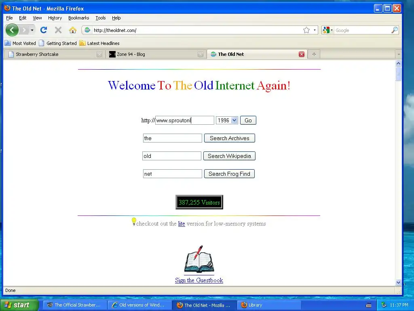Go to the Home page icon
This screenshot has height=311, width=414.
(73, 30)
